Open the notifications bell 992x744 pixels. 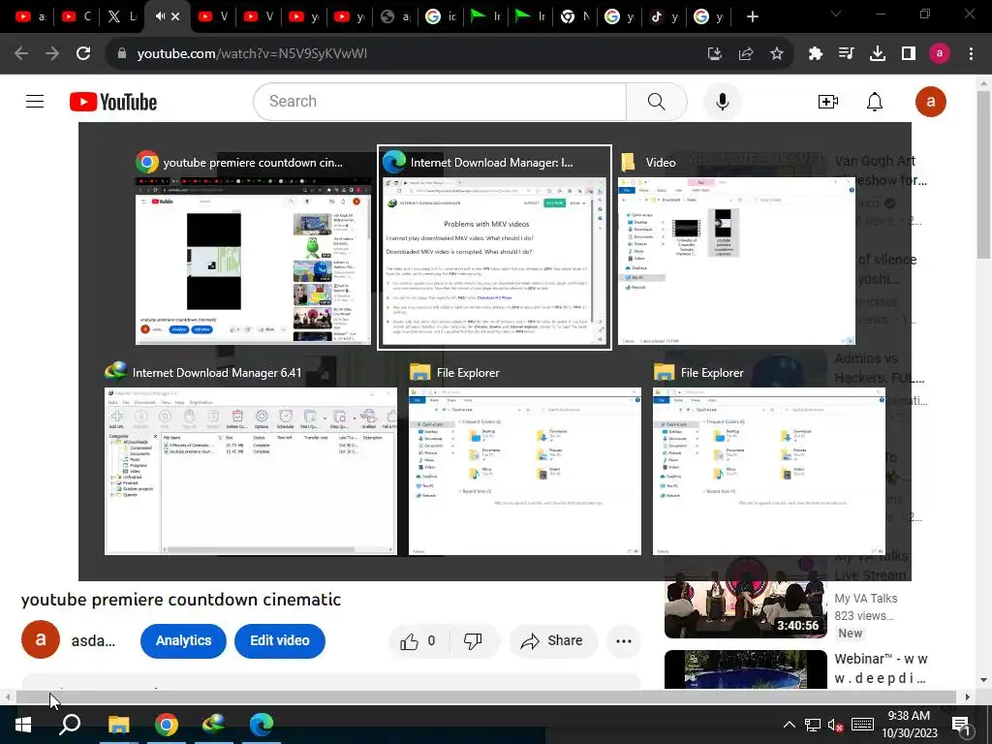(875, 101)
